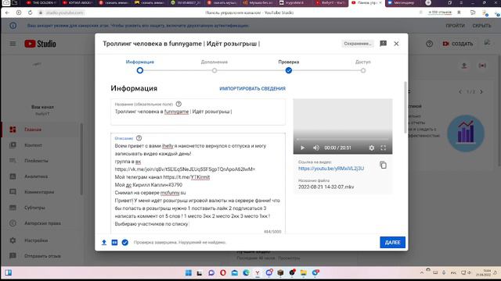Viewport: 501px width, 281px height.
Task: Open the YouTube Studio hamburger menu
Action: tap(13, 44)
